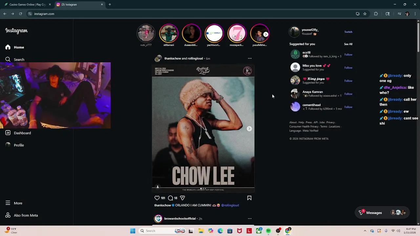Open the Privacy footer link

[x=330, y=122]
